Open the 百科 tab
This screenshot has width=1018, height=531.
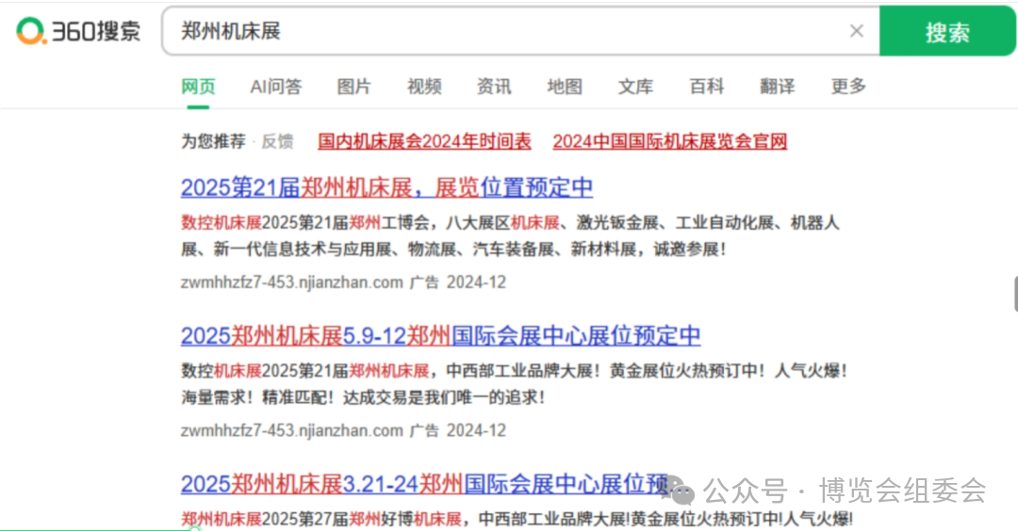point(706,87)
